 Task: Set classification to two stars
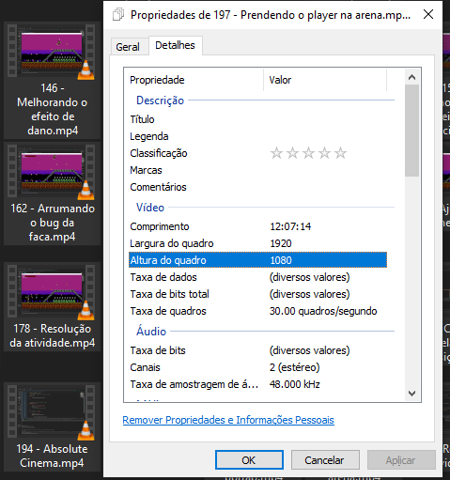tap(292, 153)
